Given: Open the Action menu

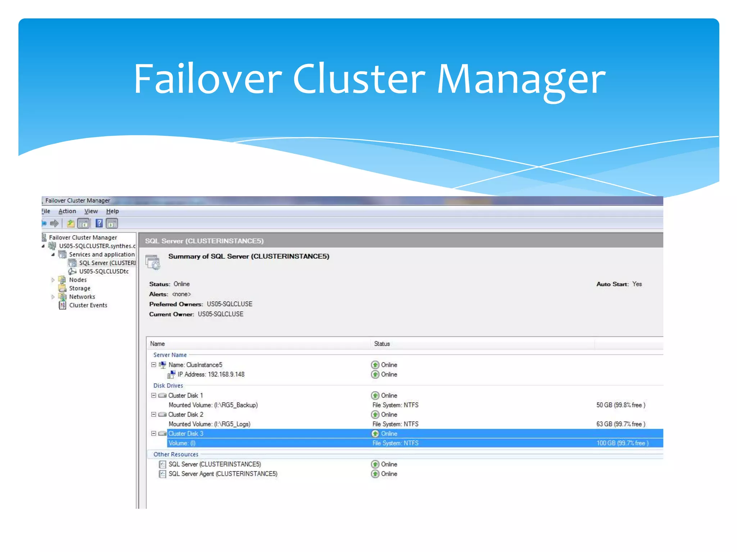Looking at the screenshot, I should point(67,211).
